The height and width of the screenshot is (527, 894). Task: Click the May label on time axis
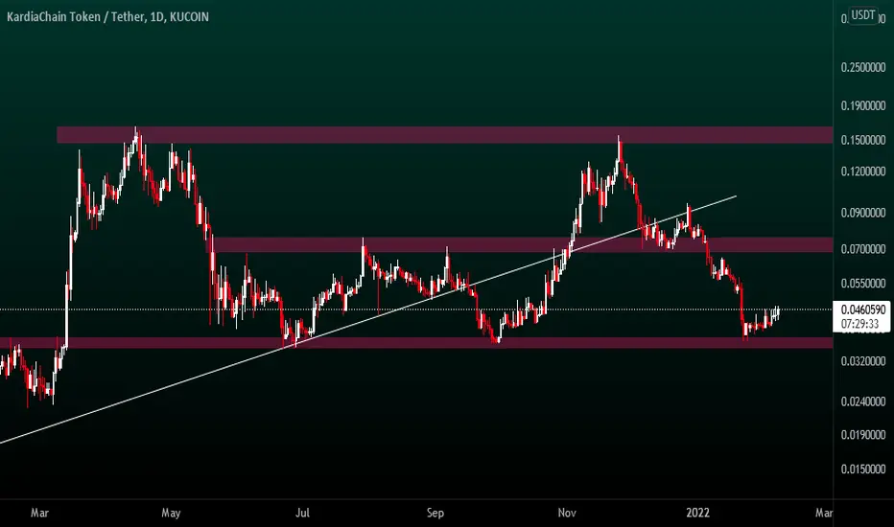[x=171, y=513]
